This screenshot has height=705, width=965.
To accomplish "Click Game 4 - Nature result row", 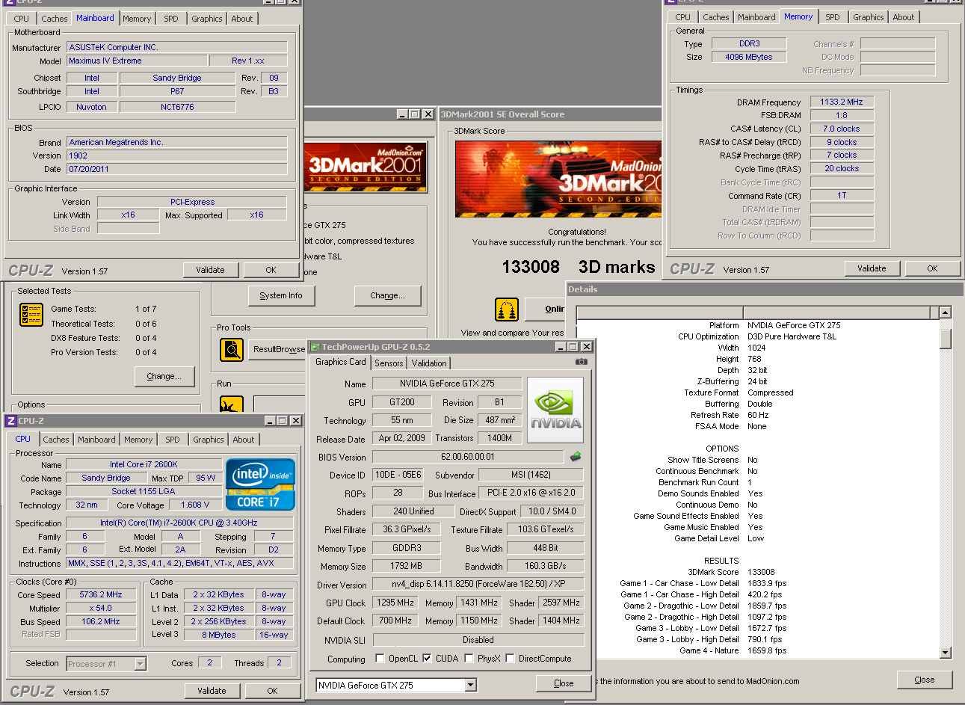I will click(757, 650).
